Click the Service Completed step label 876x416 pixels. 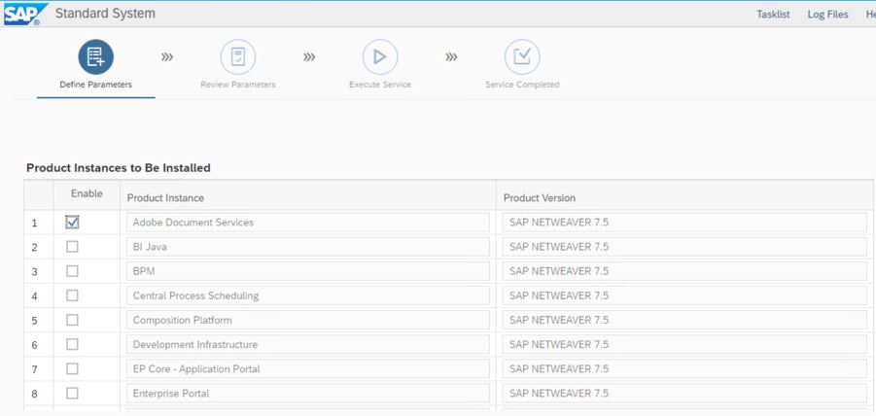(x=522, y=85)
